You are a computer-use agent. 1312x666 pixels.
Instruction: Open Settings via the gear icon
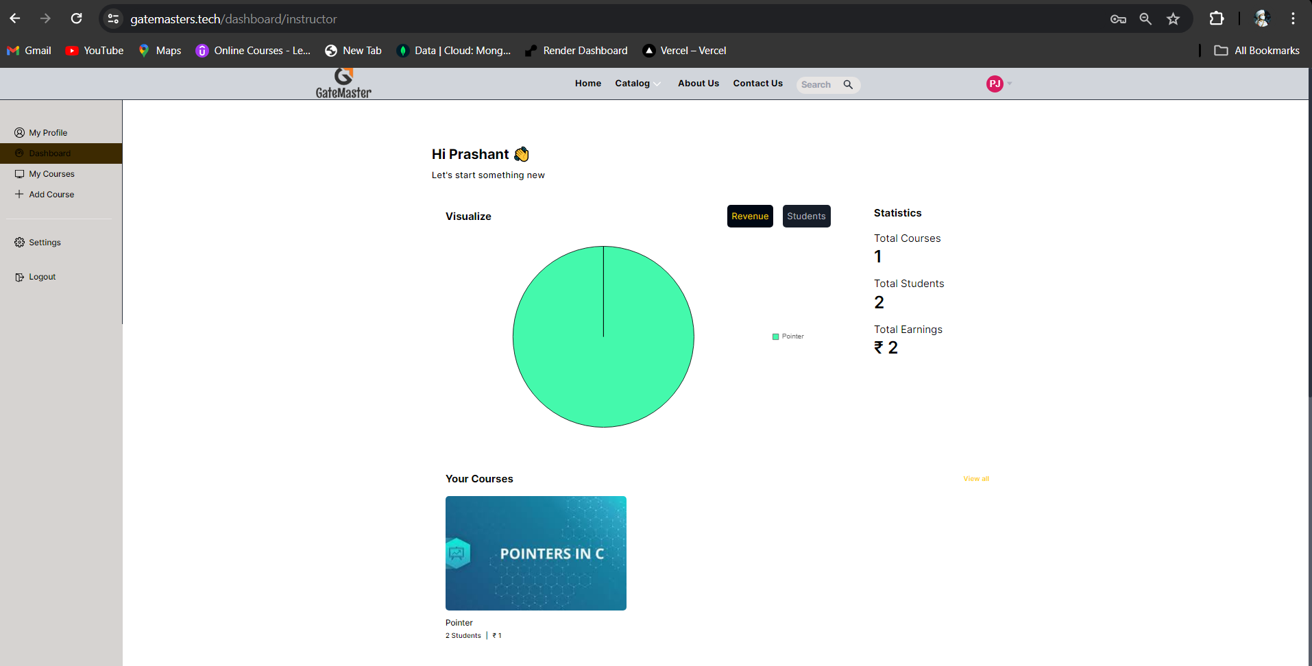click(x=20, y=242)
